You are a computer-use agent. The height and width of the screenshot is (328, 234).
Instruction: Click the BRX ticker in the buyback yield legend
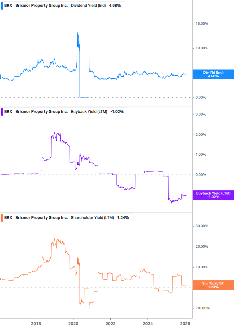click(8, 111)
